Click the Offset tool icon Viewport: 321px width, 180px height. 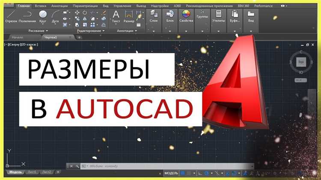[104, 25]
